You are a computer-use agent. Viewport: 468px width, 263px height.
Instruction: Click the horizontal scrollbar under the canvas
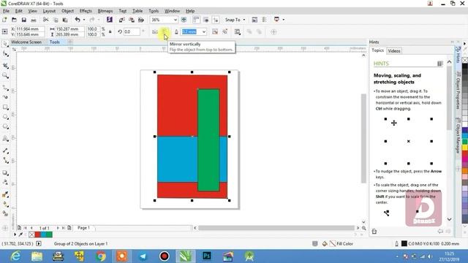point(276,228)
